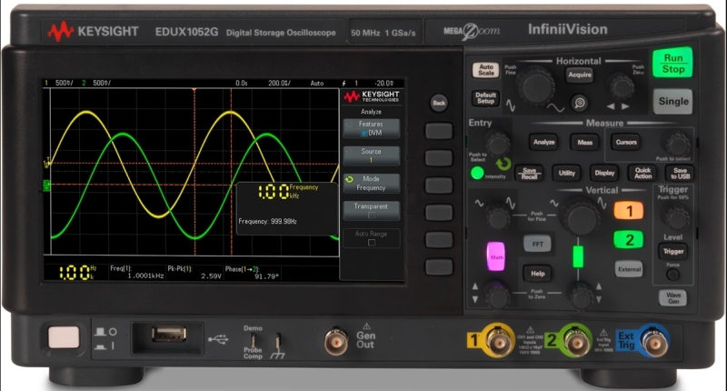Screen dimensions: 727x391
Task: Click the Cursors knob marked Push to select
Action: tap(677, 145)
